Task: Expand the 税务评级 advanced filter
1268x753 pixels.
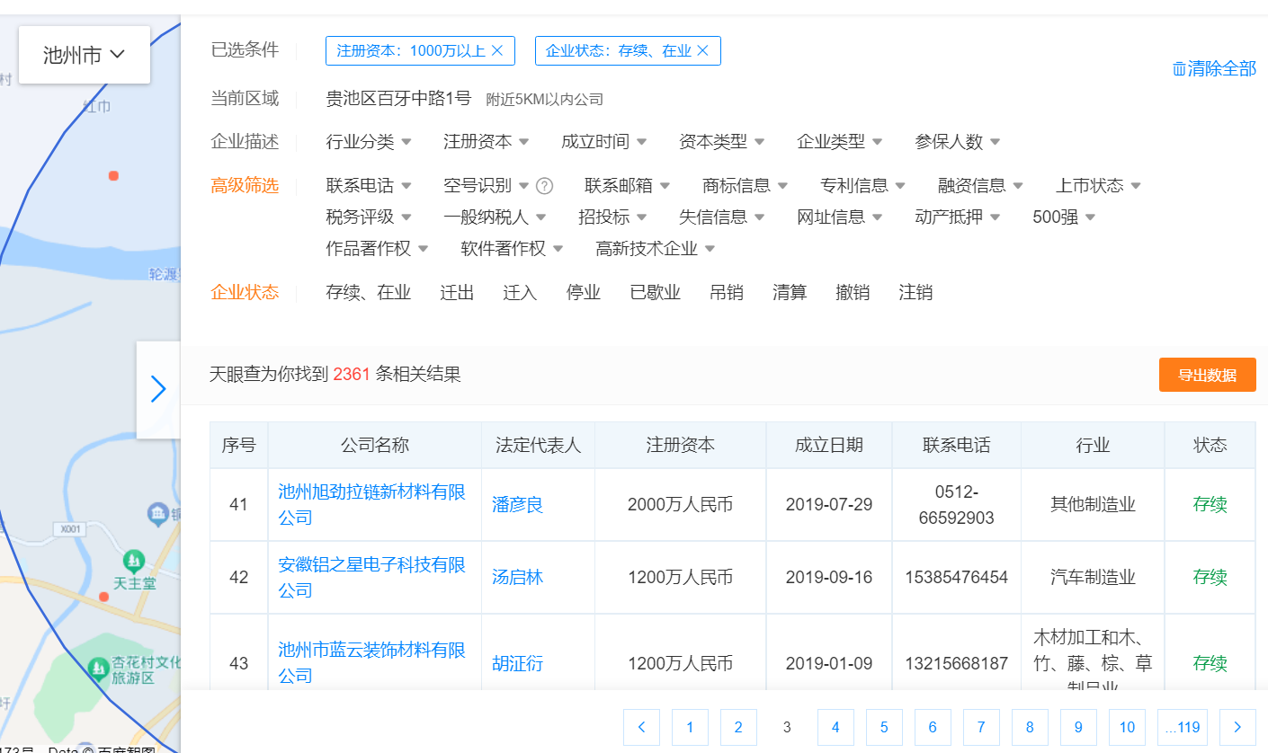Action: [369, 217]
